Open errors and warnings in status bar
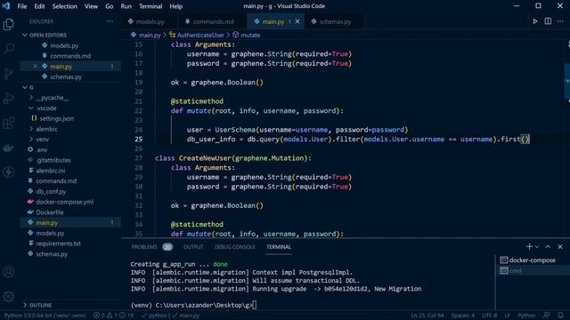Viewport: 570px width, 320px height. (113, 316)
